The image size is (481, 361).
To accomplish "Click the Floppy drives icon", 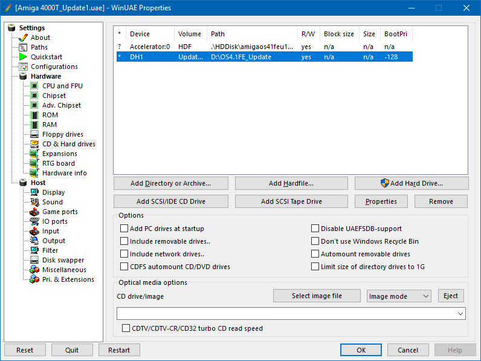I will coord(34,134).
